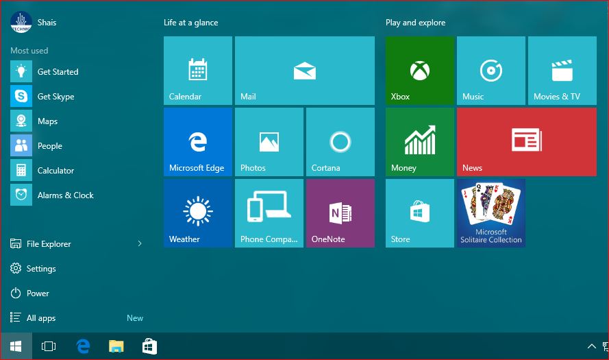This screenshot has height=360, width=609.
Task: Click the Play and explore group heading
Action: 416,23
